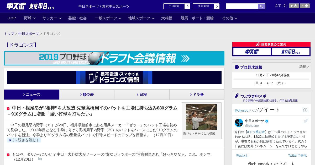Click the 東京中日スポーツ header logo

point(41,7)
